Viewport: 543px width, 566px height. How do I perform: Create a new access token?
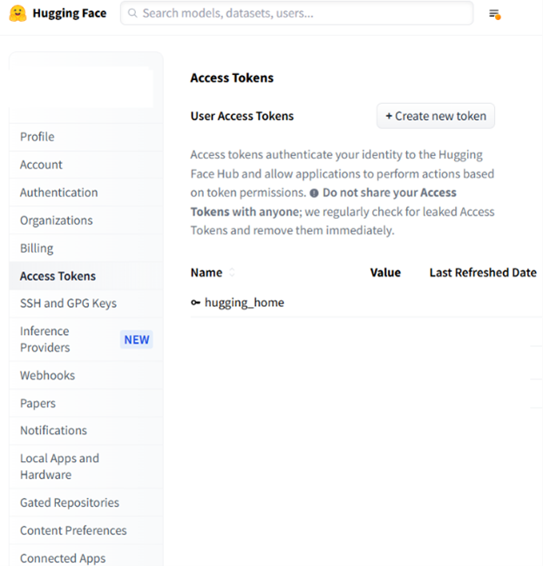pyautogui.click(x=436, y=116)
